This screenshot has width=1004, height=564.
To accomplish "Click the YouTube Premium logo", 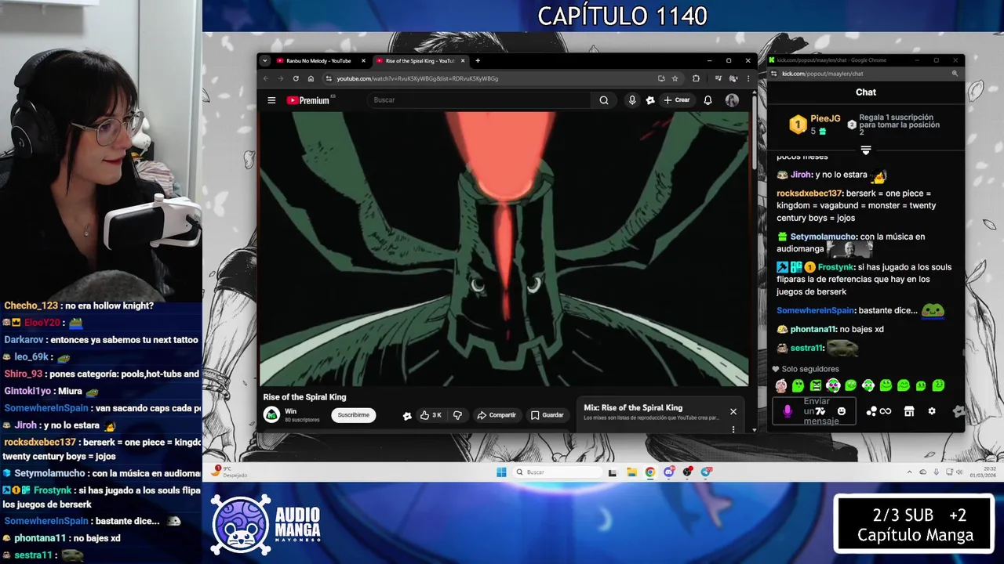I will [x=308, y=100].
